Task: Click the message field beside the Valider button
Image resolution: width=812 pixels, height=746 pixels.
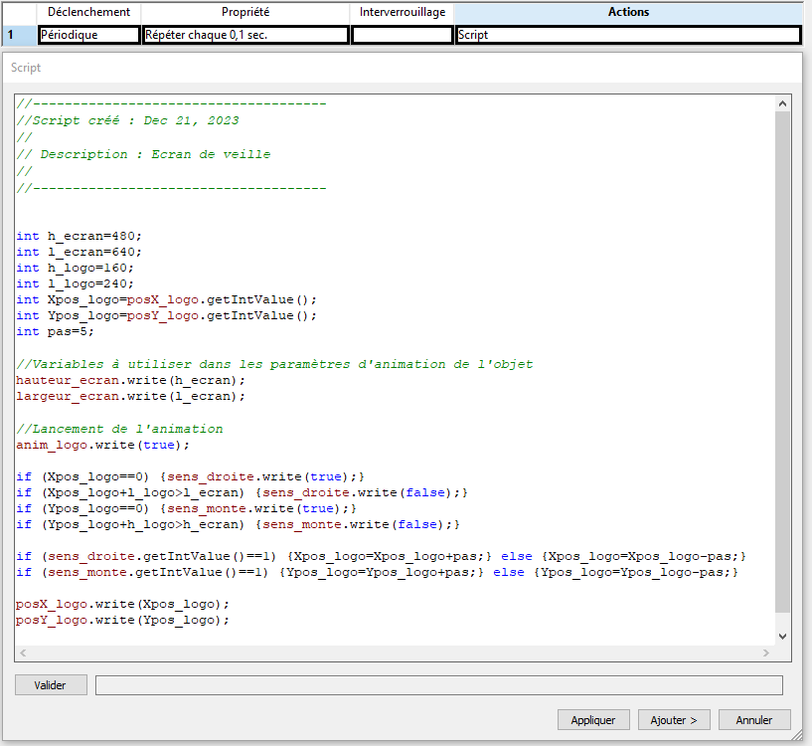Action: point(438,685)
